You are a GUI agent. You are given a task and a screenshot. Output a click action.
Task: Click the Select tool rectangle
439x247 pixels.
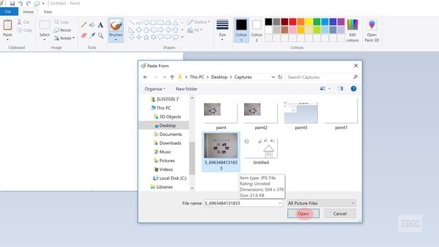(x=45, y=25)
